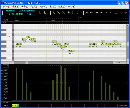Select the POR control parameter
Image resolution: width=130 pixels, height=108 pixels.
[6, 92]
